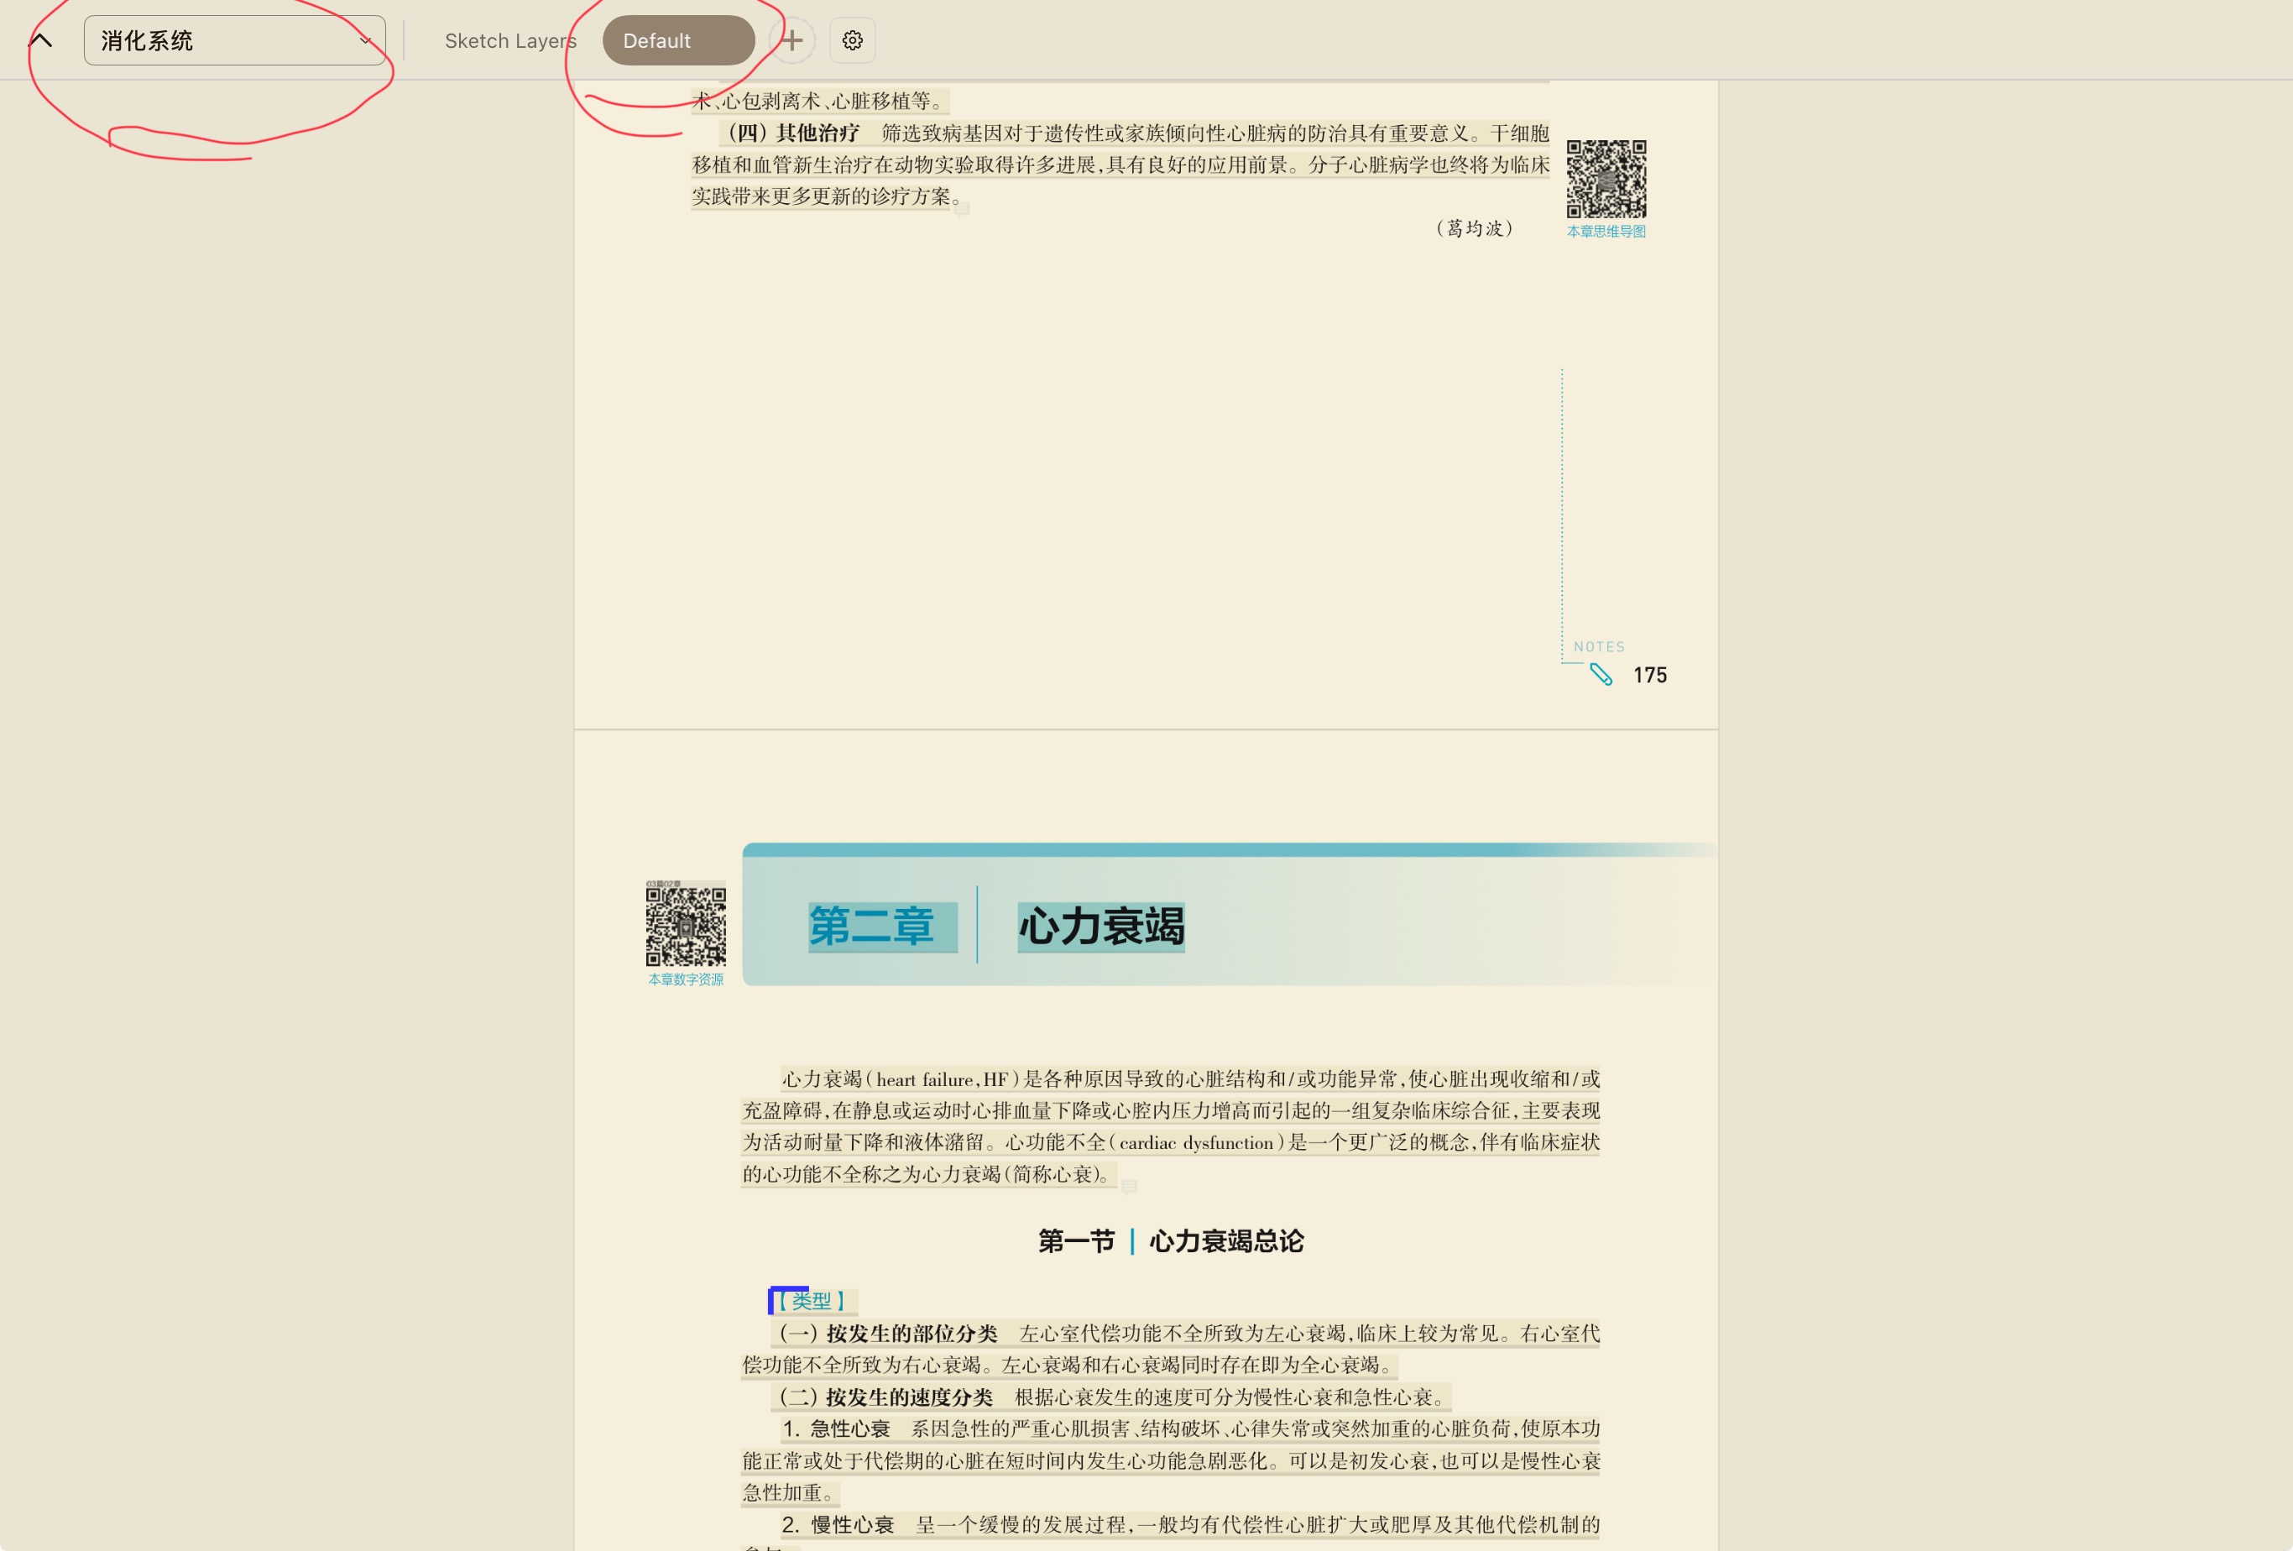Click the 本章数字资源 QR code

click(x=686, y=926)
